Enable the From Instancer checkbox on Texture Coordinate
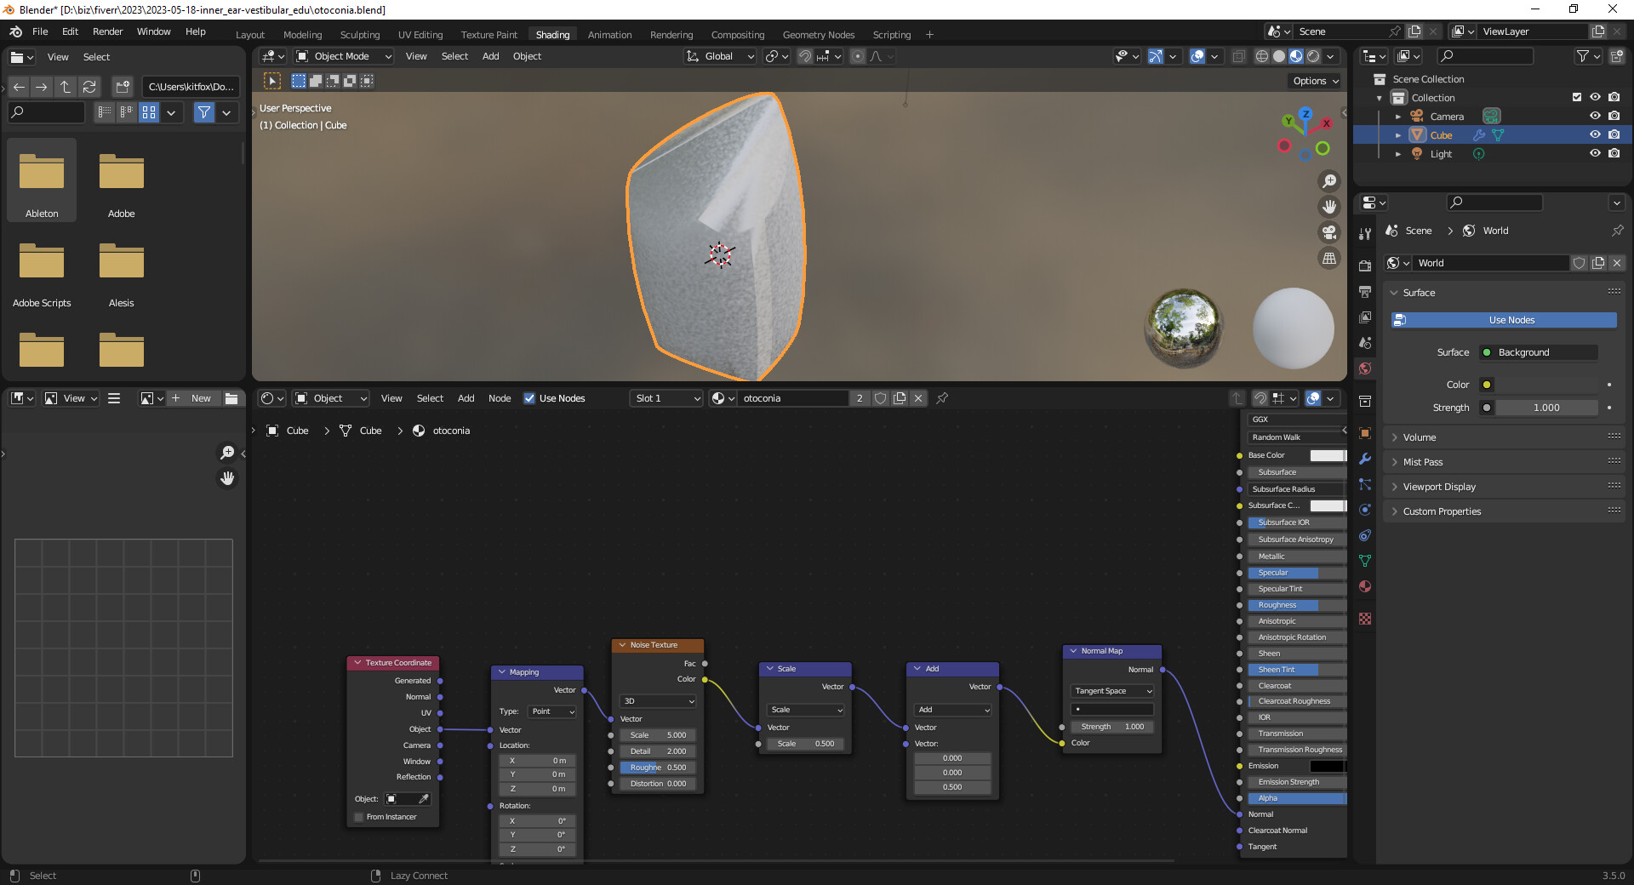The width and height of the screenshot is (1634, 885). click(x=358, y=816)
